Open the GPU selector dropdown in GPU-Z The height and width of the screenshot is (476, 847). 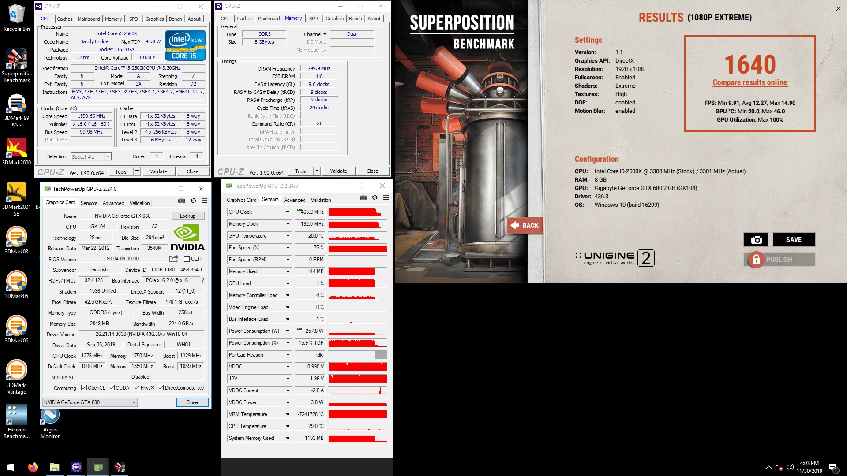click(x=90, y=402)
